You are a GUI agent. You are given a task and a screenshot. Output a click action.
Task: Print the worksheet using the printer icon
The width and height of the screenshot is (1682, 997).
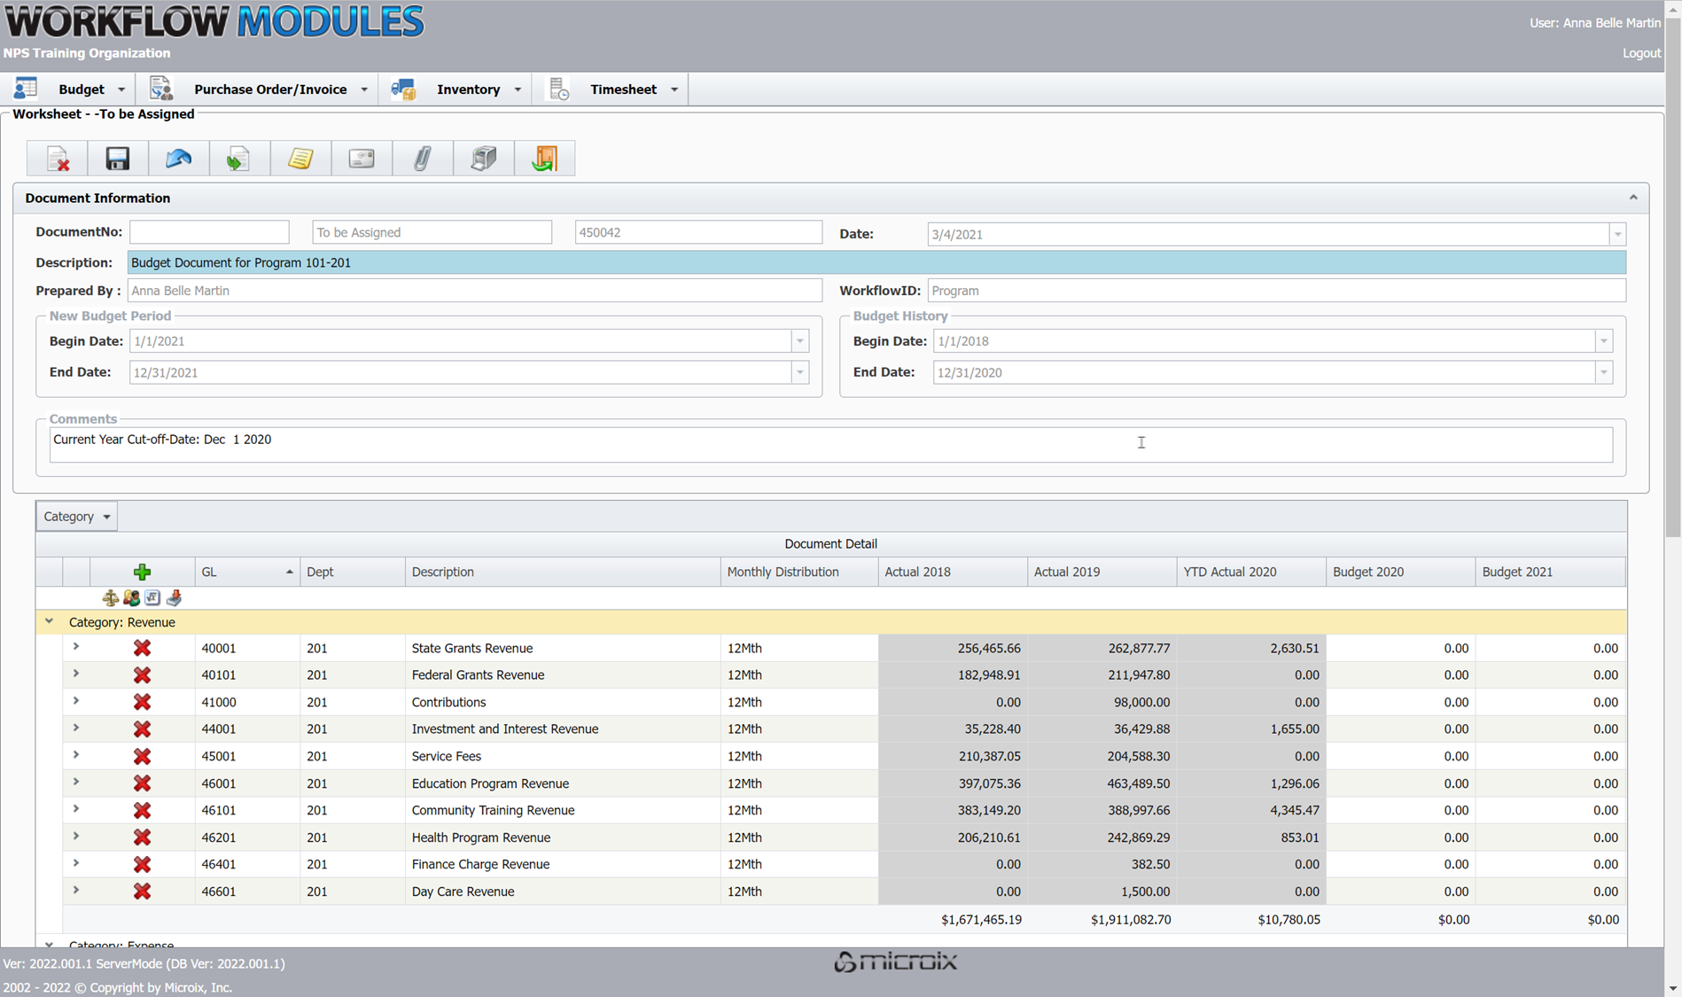coord(483,159)
